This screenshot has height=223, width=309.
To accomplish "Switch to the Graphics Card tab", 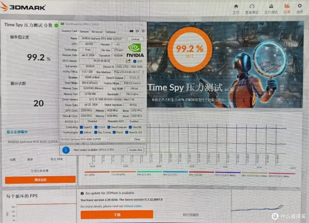I will 69,31.
